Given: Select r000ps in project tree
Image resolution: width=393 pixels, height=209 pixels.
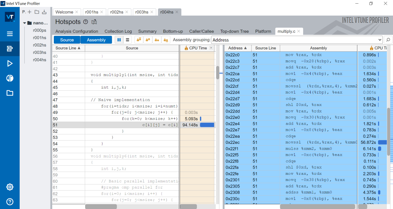Looking at the screenshot, I should pos(40,30).
